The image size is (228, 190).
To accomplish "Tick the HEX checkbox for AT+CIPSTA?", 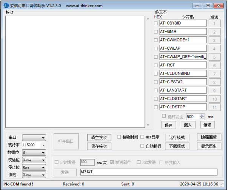I will pyautogui.click(x=156, y=82).
